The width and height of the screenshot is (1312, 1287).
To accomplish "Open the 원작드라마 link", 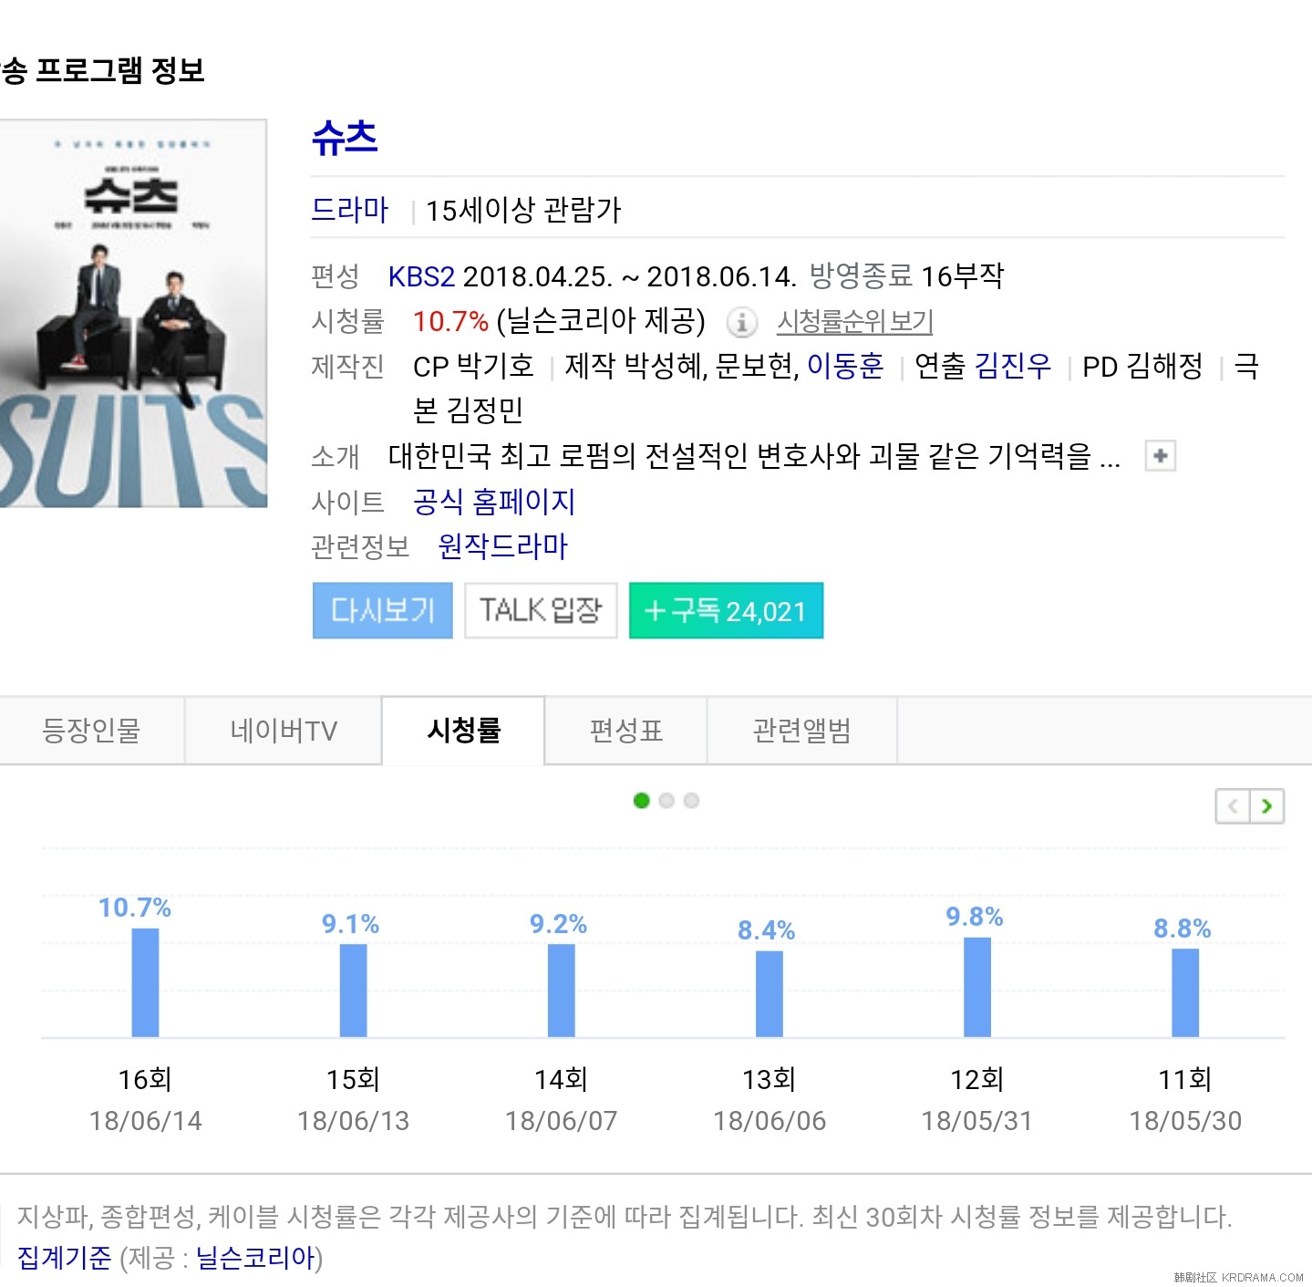I will [x=502, y=546].
